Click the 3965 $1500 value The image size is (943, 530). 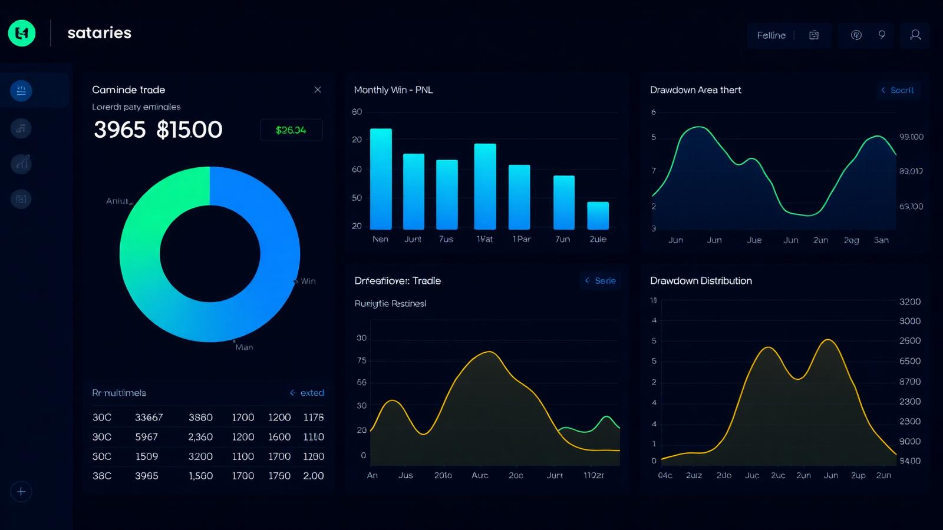point(158,130)
